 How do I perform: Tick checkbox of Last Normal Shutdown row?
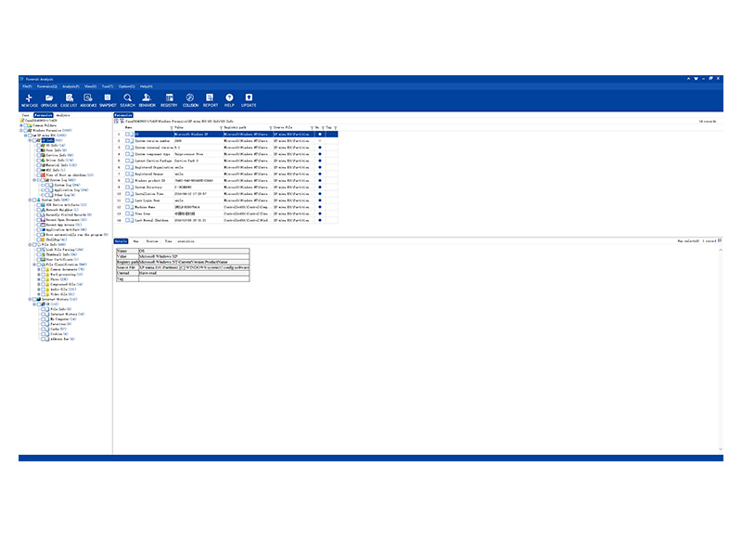tap(127, 221)
